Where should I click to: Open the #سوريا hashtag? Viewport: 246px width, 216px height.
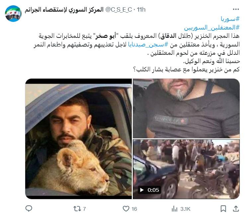point(230,19)
